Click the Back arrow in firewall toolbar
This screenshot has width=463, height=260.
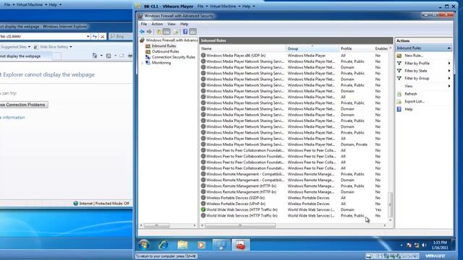tap(142, 32)
